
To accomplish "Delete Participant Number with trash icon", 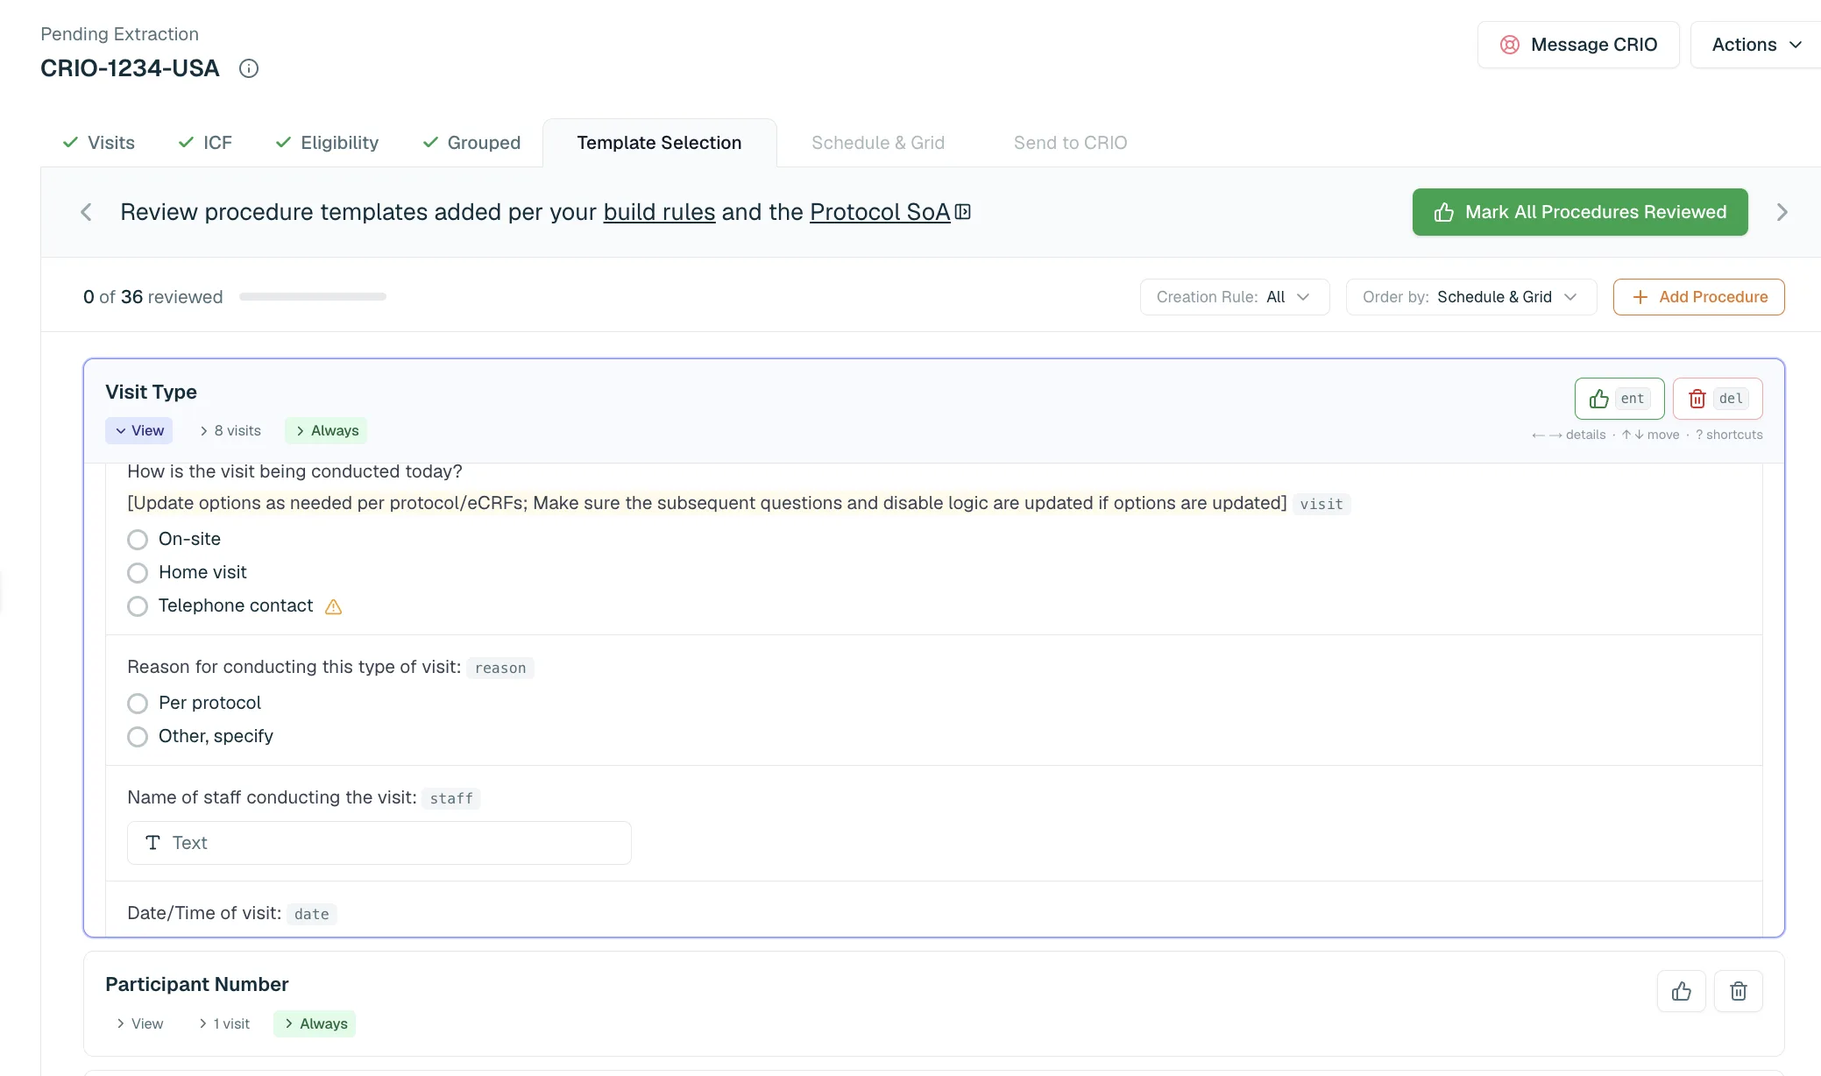I will (1739, 991).
